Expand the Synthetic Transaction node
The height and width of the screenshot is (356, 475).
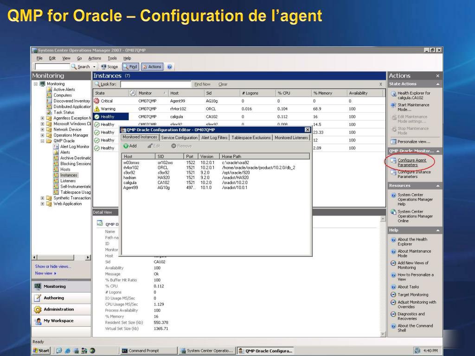click(x=42, y=198)
